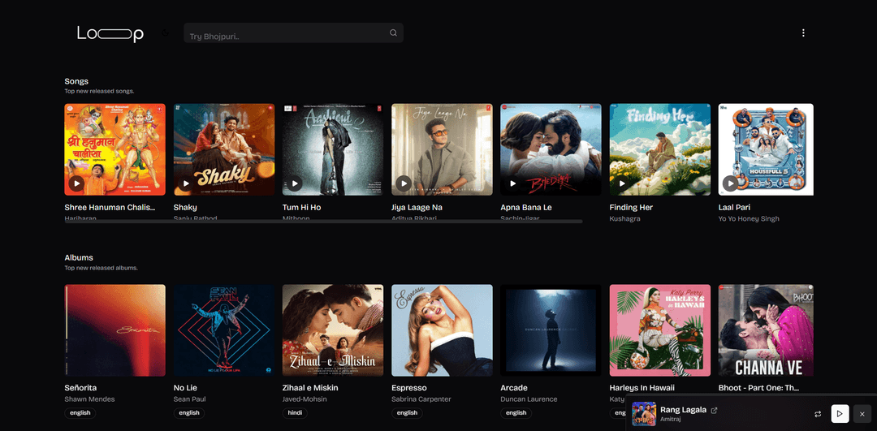Play Shree Hanuman Chalisa song
Viewport: 877px width, 431px height.
(x=76, y=183)
